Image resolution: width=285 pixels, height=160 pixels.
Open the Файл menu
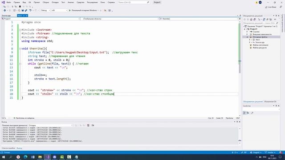pos(8,2)
